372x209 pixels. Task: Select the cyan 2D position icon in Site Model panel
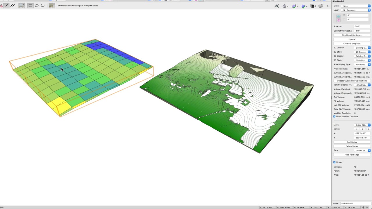[x=338, y=16]
